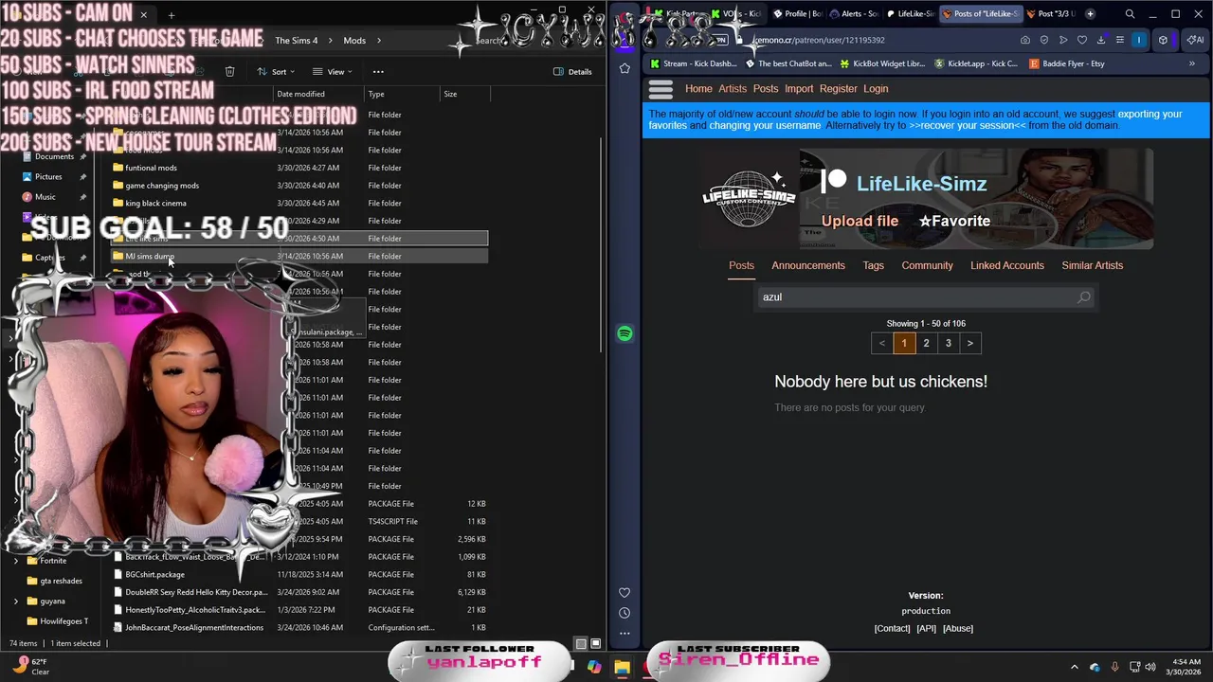Open a new browser tab with plus
This screenshot has height=682, width=1213.
(x=1090, y=14)
